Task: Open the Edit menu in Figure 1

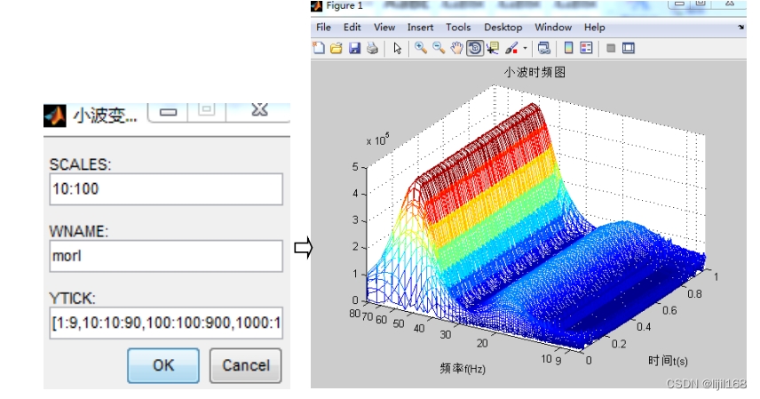Action: [352, 28]
